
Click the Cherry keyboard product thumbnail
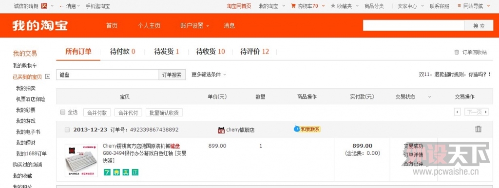pos(81,160)
